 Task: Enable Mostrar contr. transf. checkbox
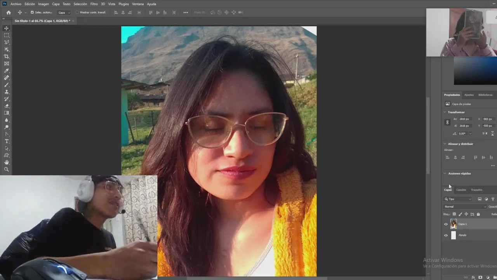(77, 12)
